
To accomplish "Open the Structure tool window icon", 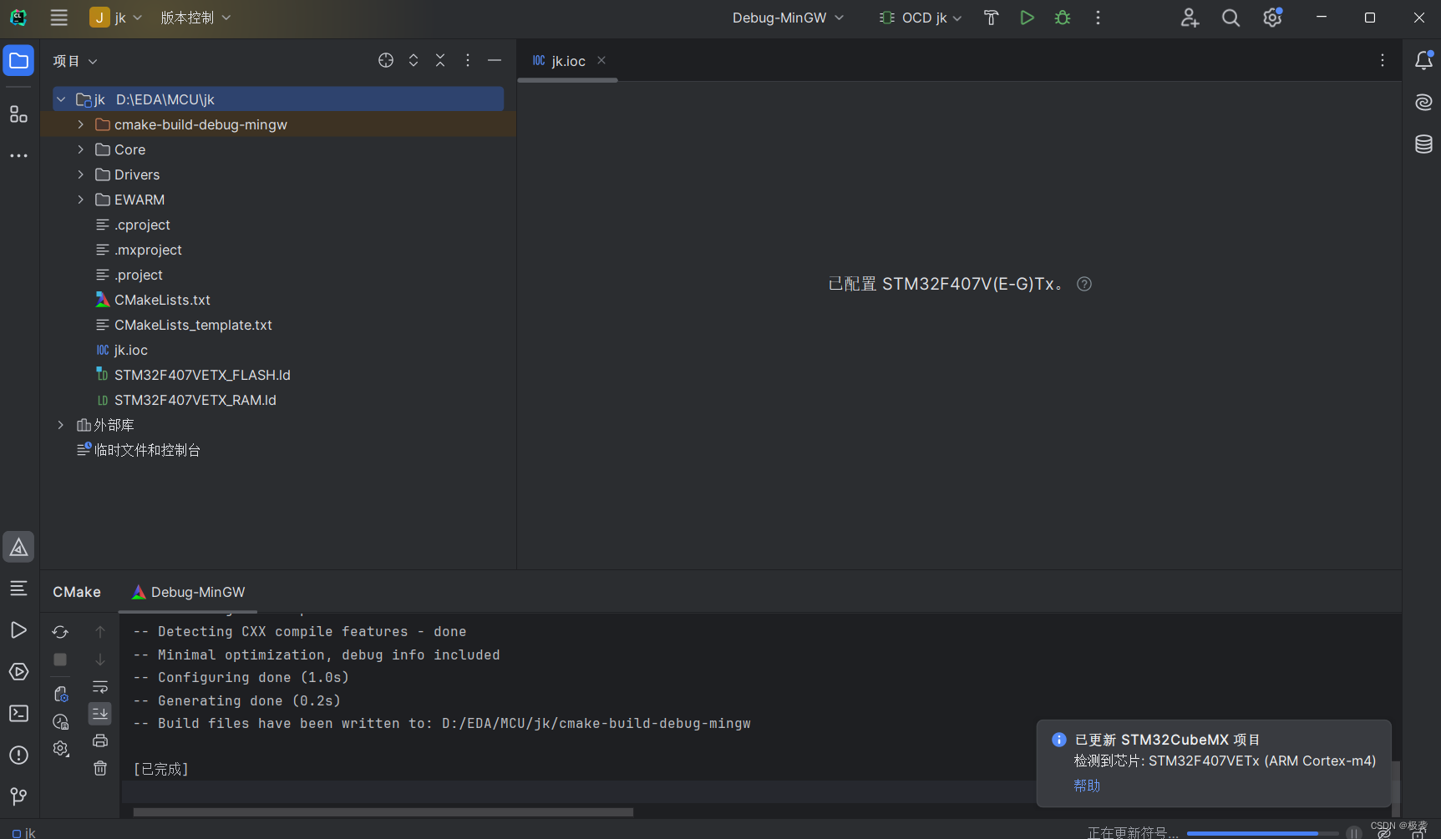I will (x=18, y=114).
